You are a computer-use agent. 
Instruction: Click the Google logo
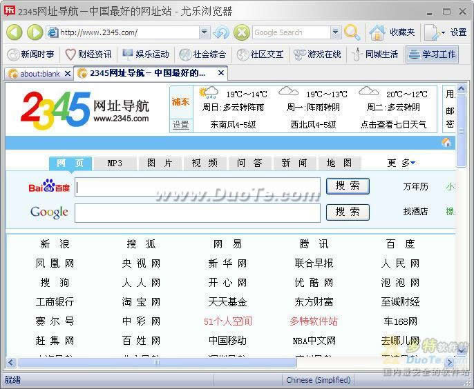click(49, 212)
